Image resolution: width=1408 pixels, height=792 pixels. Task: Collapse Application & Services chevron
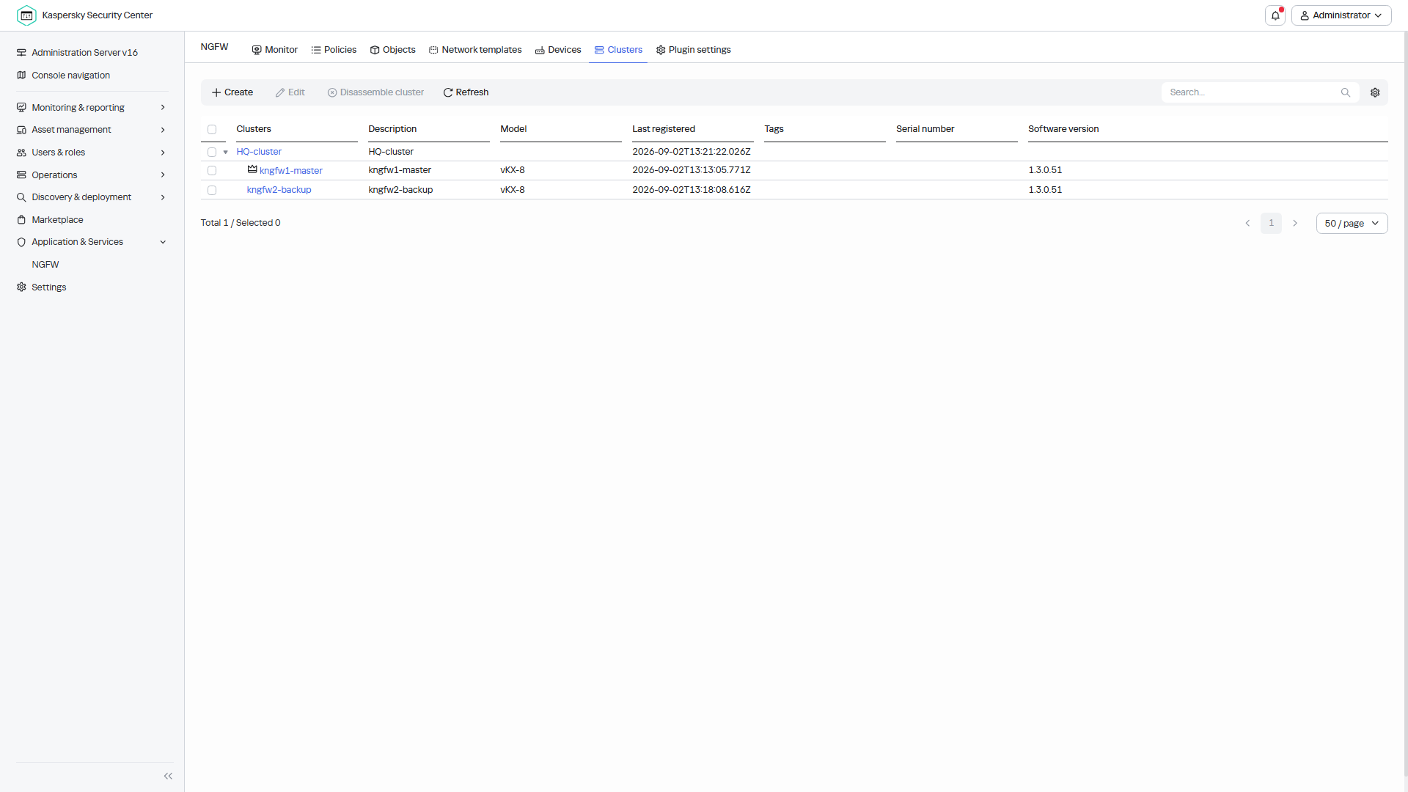pyautogui.click(x=163, y=242)
